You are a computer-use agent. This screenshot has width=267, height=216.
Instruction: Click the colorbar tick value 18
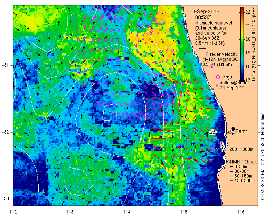[248, 66]
